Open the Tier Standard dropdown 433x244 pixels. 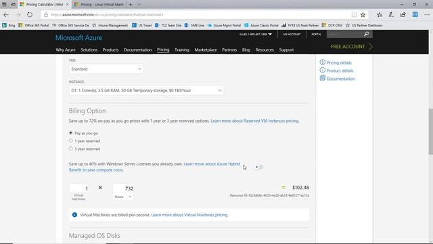(106, 69)
